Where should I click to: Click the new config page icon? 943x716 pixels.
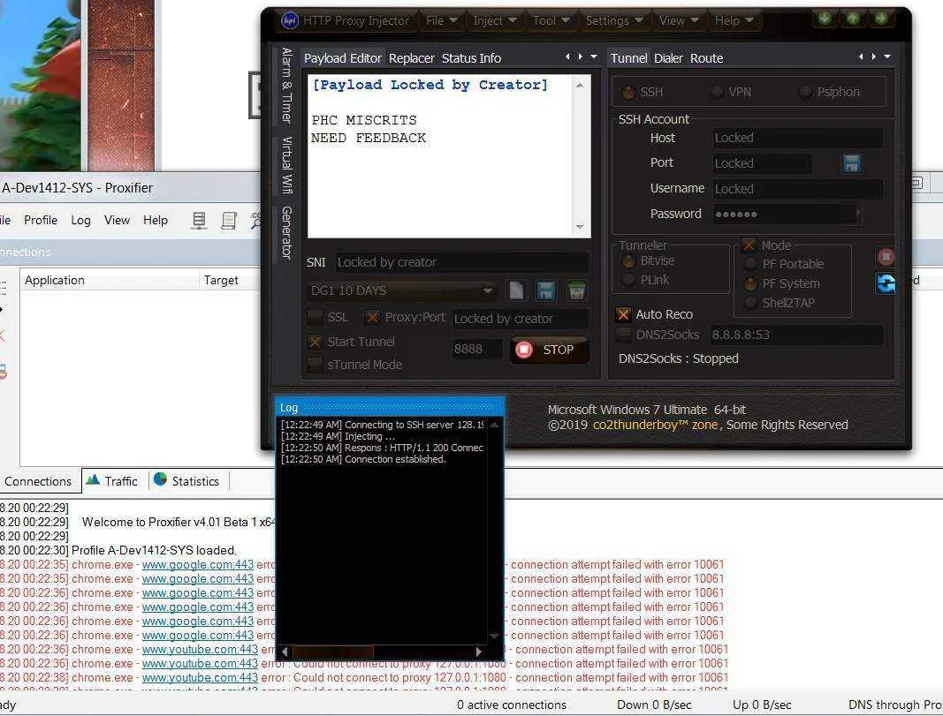(x=516, y=290)
